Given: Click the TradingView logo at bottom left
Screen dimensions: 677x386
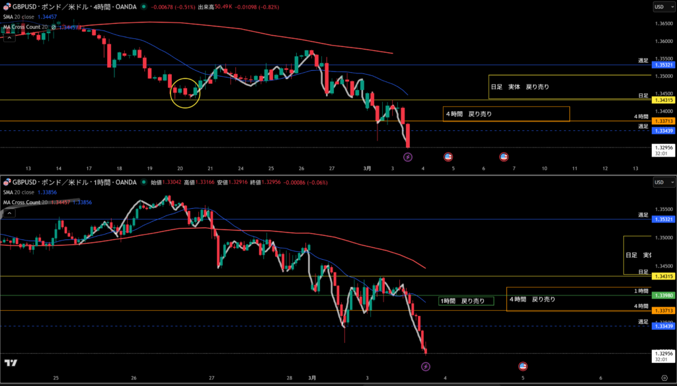Looking at the screenshot, I should 11,363.
